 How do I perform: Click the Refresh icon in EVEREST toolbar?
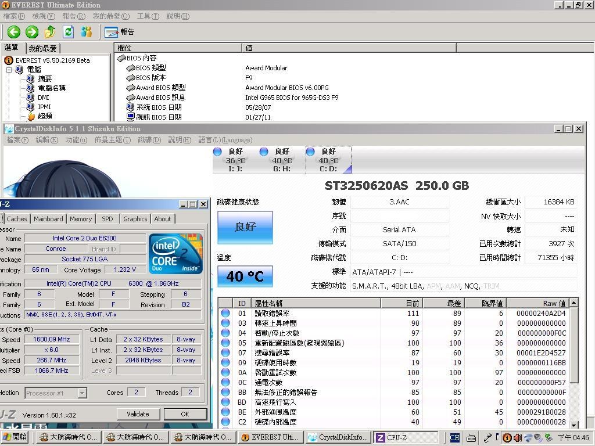[x=69, y=32]
